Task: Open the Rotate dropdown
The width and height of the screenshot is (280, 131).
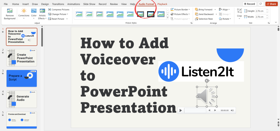Action: click(225, 19)
